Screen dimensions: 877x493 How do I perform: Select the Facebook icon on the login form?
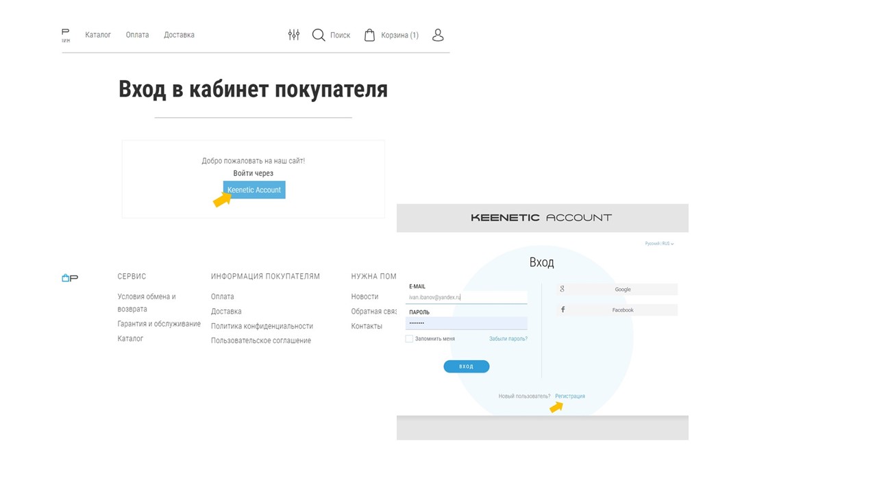pos(562,309)
